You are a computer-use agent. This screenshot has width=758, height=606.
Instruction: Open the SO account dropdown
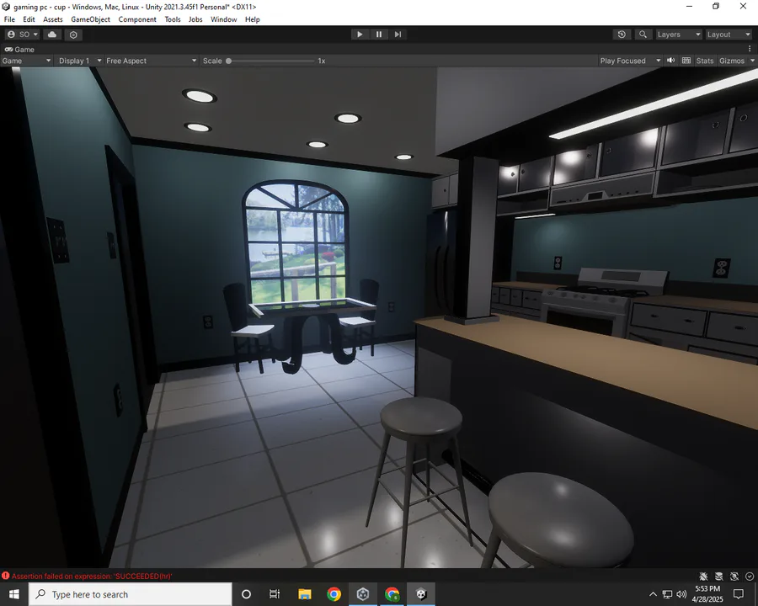[23, 35]
